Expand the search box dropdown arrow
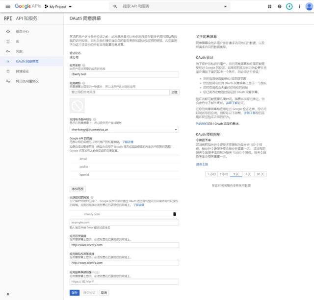Image resolution: width=314 pixels, height=300 pixels. [225, 6]
